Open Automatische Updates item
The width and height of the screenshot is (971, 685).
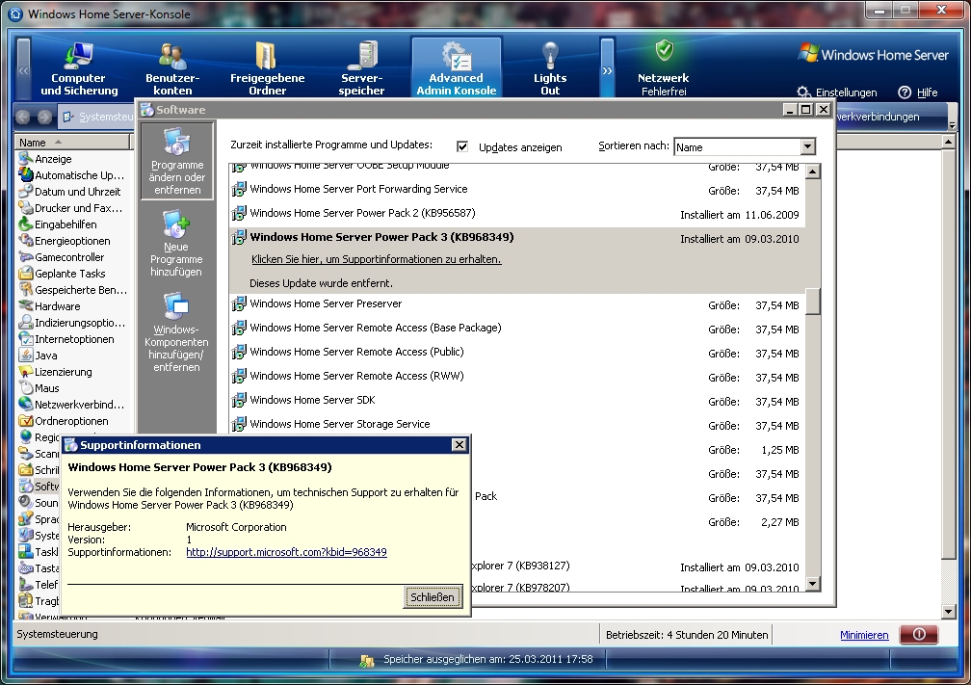[x=72, y=175]
